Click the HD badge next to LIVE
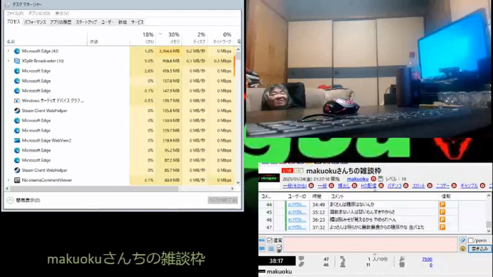 [299, 170]
